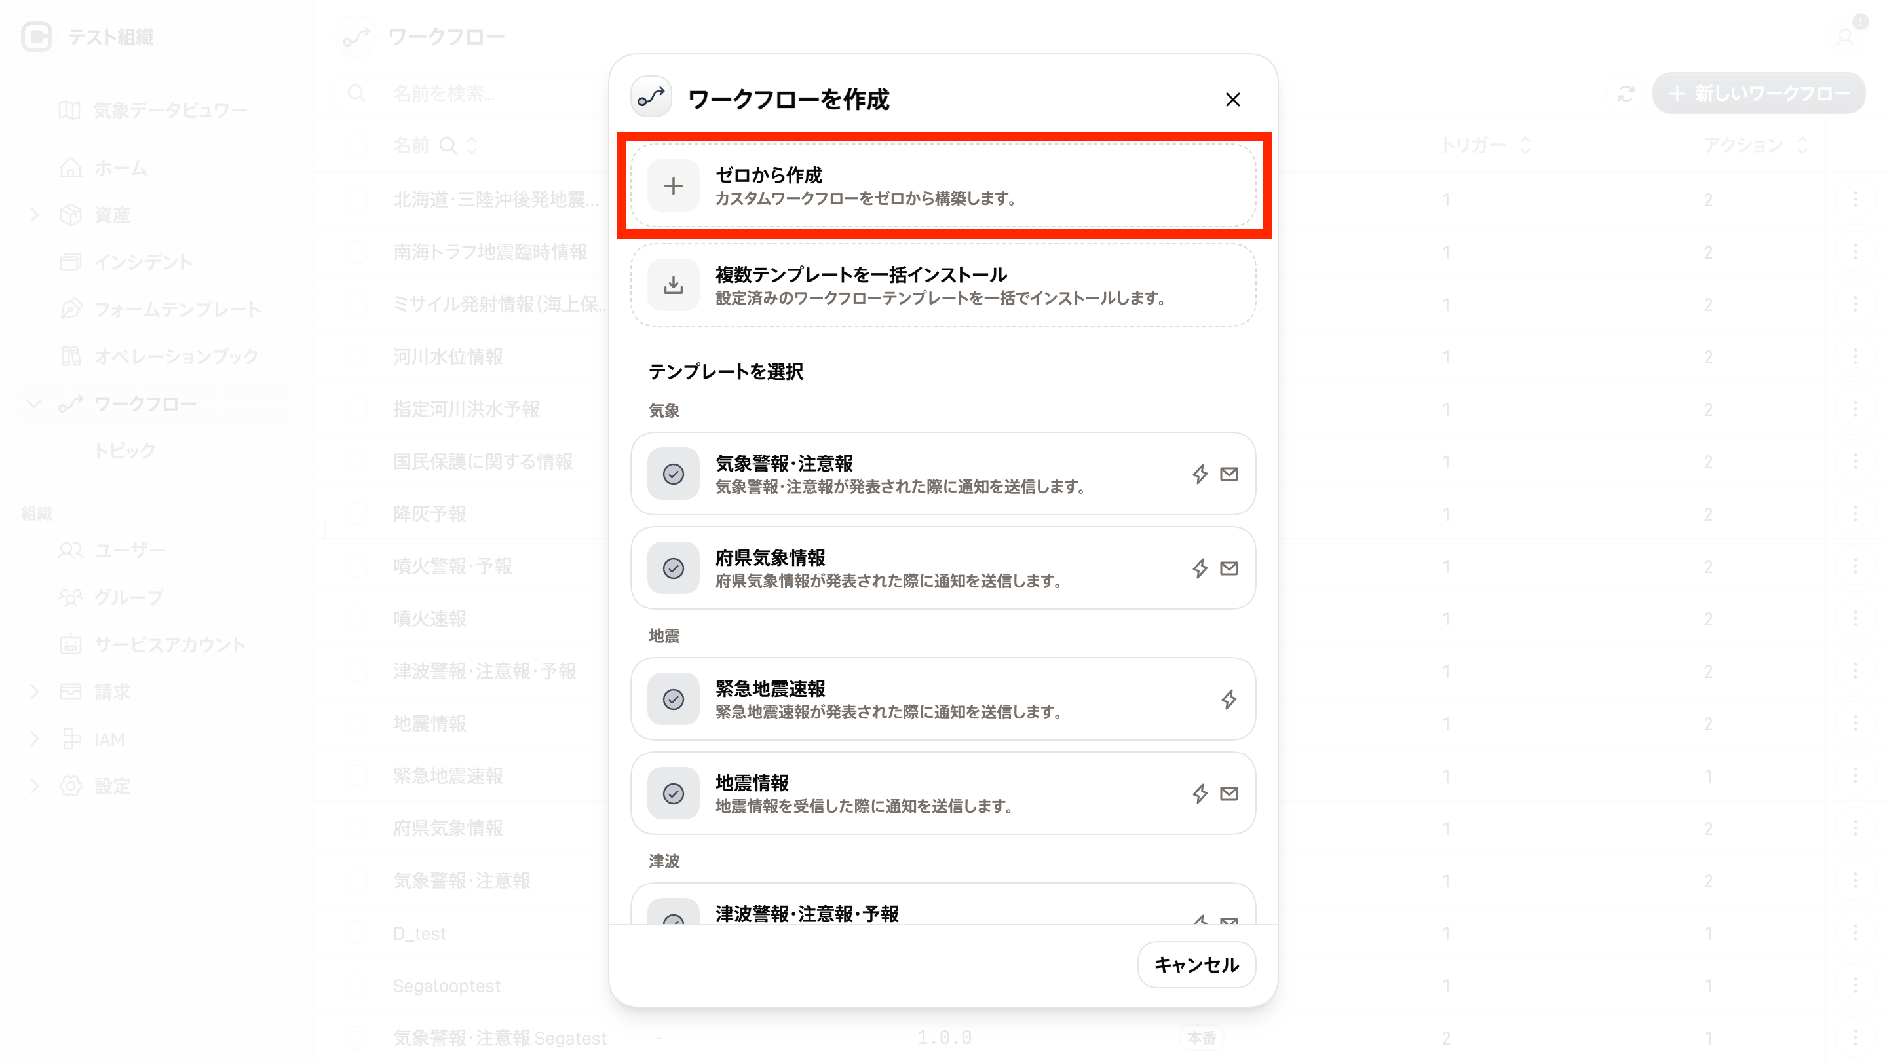The width and height of the screenshot is (1887, 1061).
Task: Open the row menu for 降灰予報
Action: 1856,514
